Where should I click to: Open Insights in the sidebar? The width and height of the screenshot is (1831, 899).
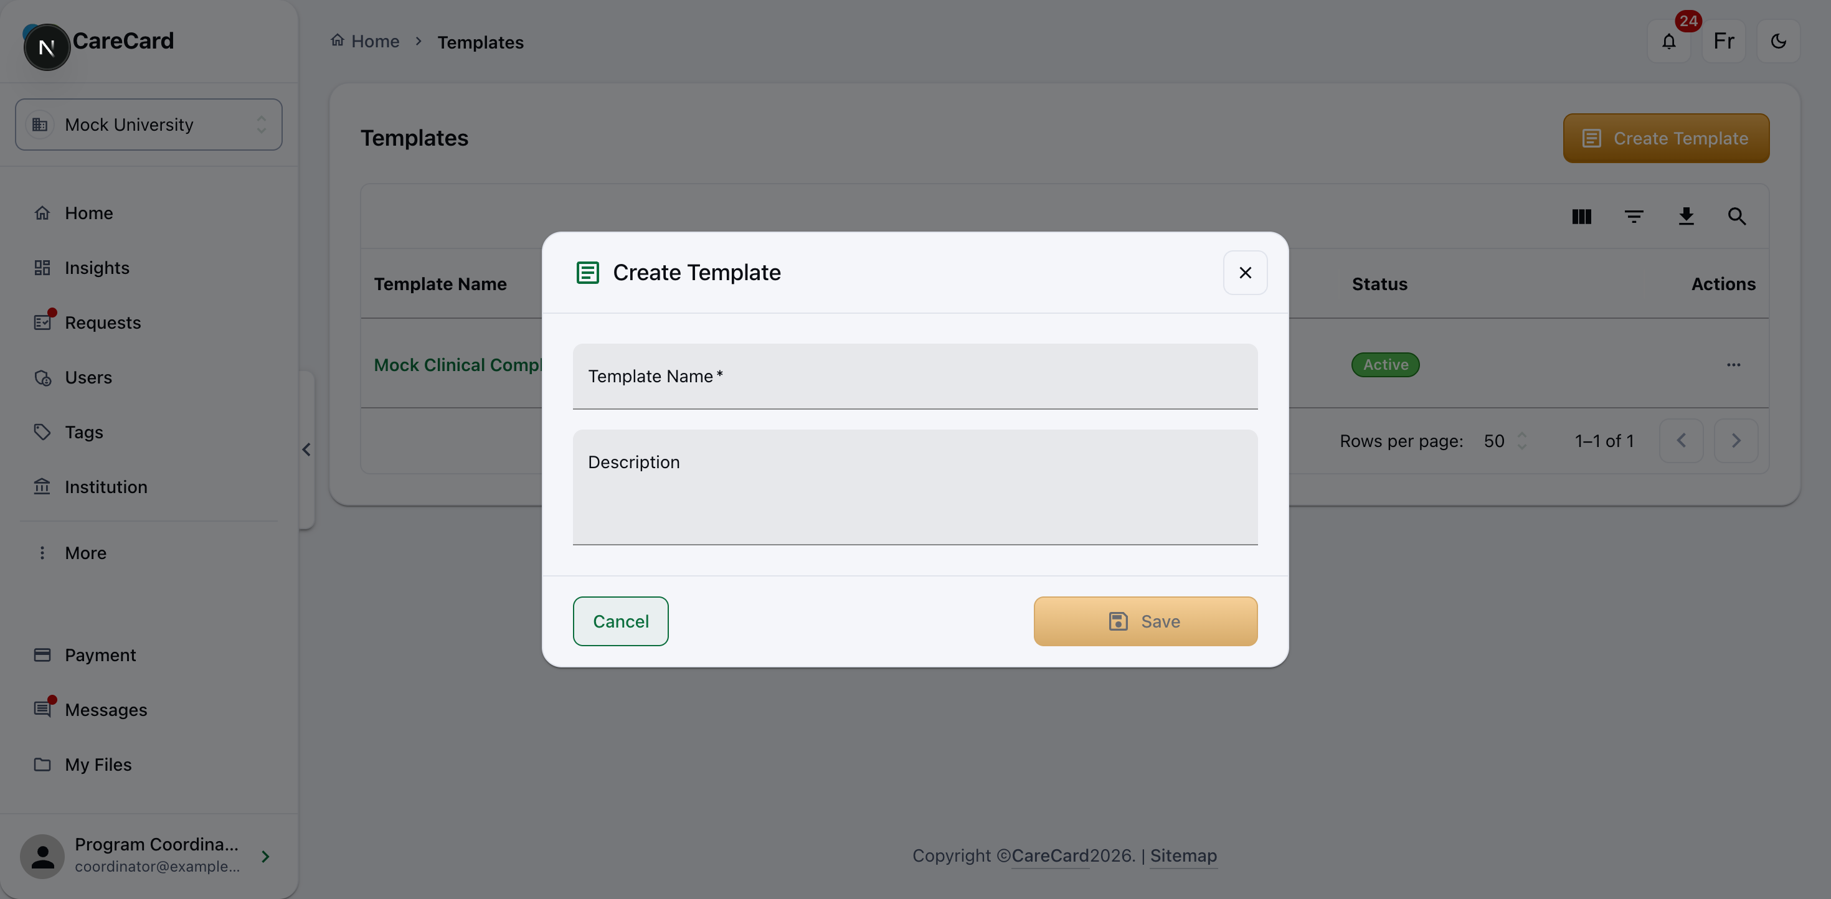click(149, 268)
